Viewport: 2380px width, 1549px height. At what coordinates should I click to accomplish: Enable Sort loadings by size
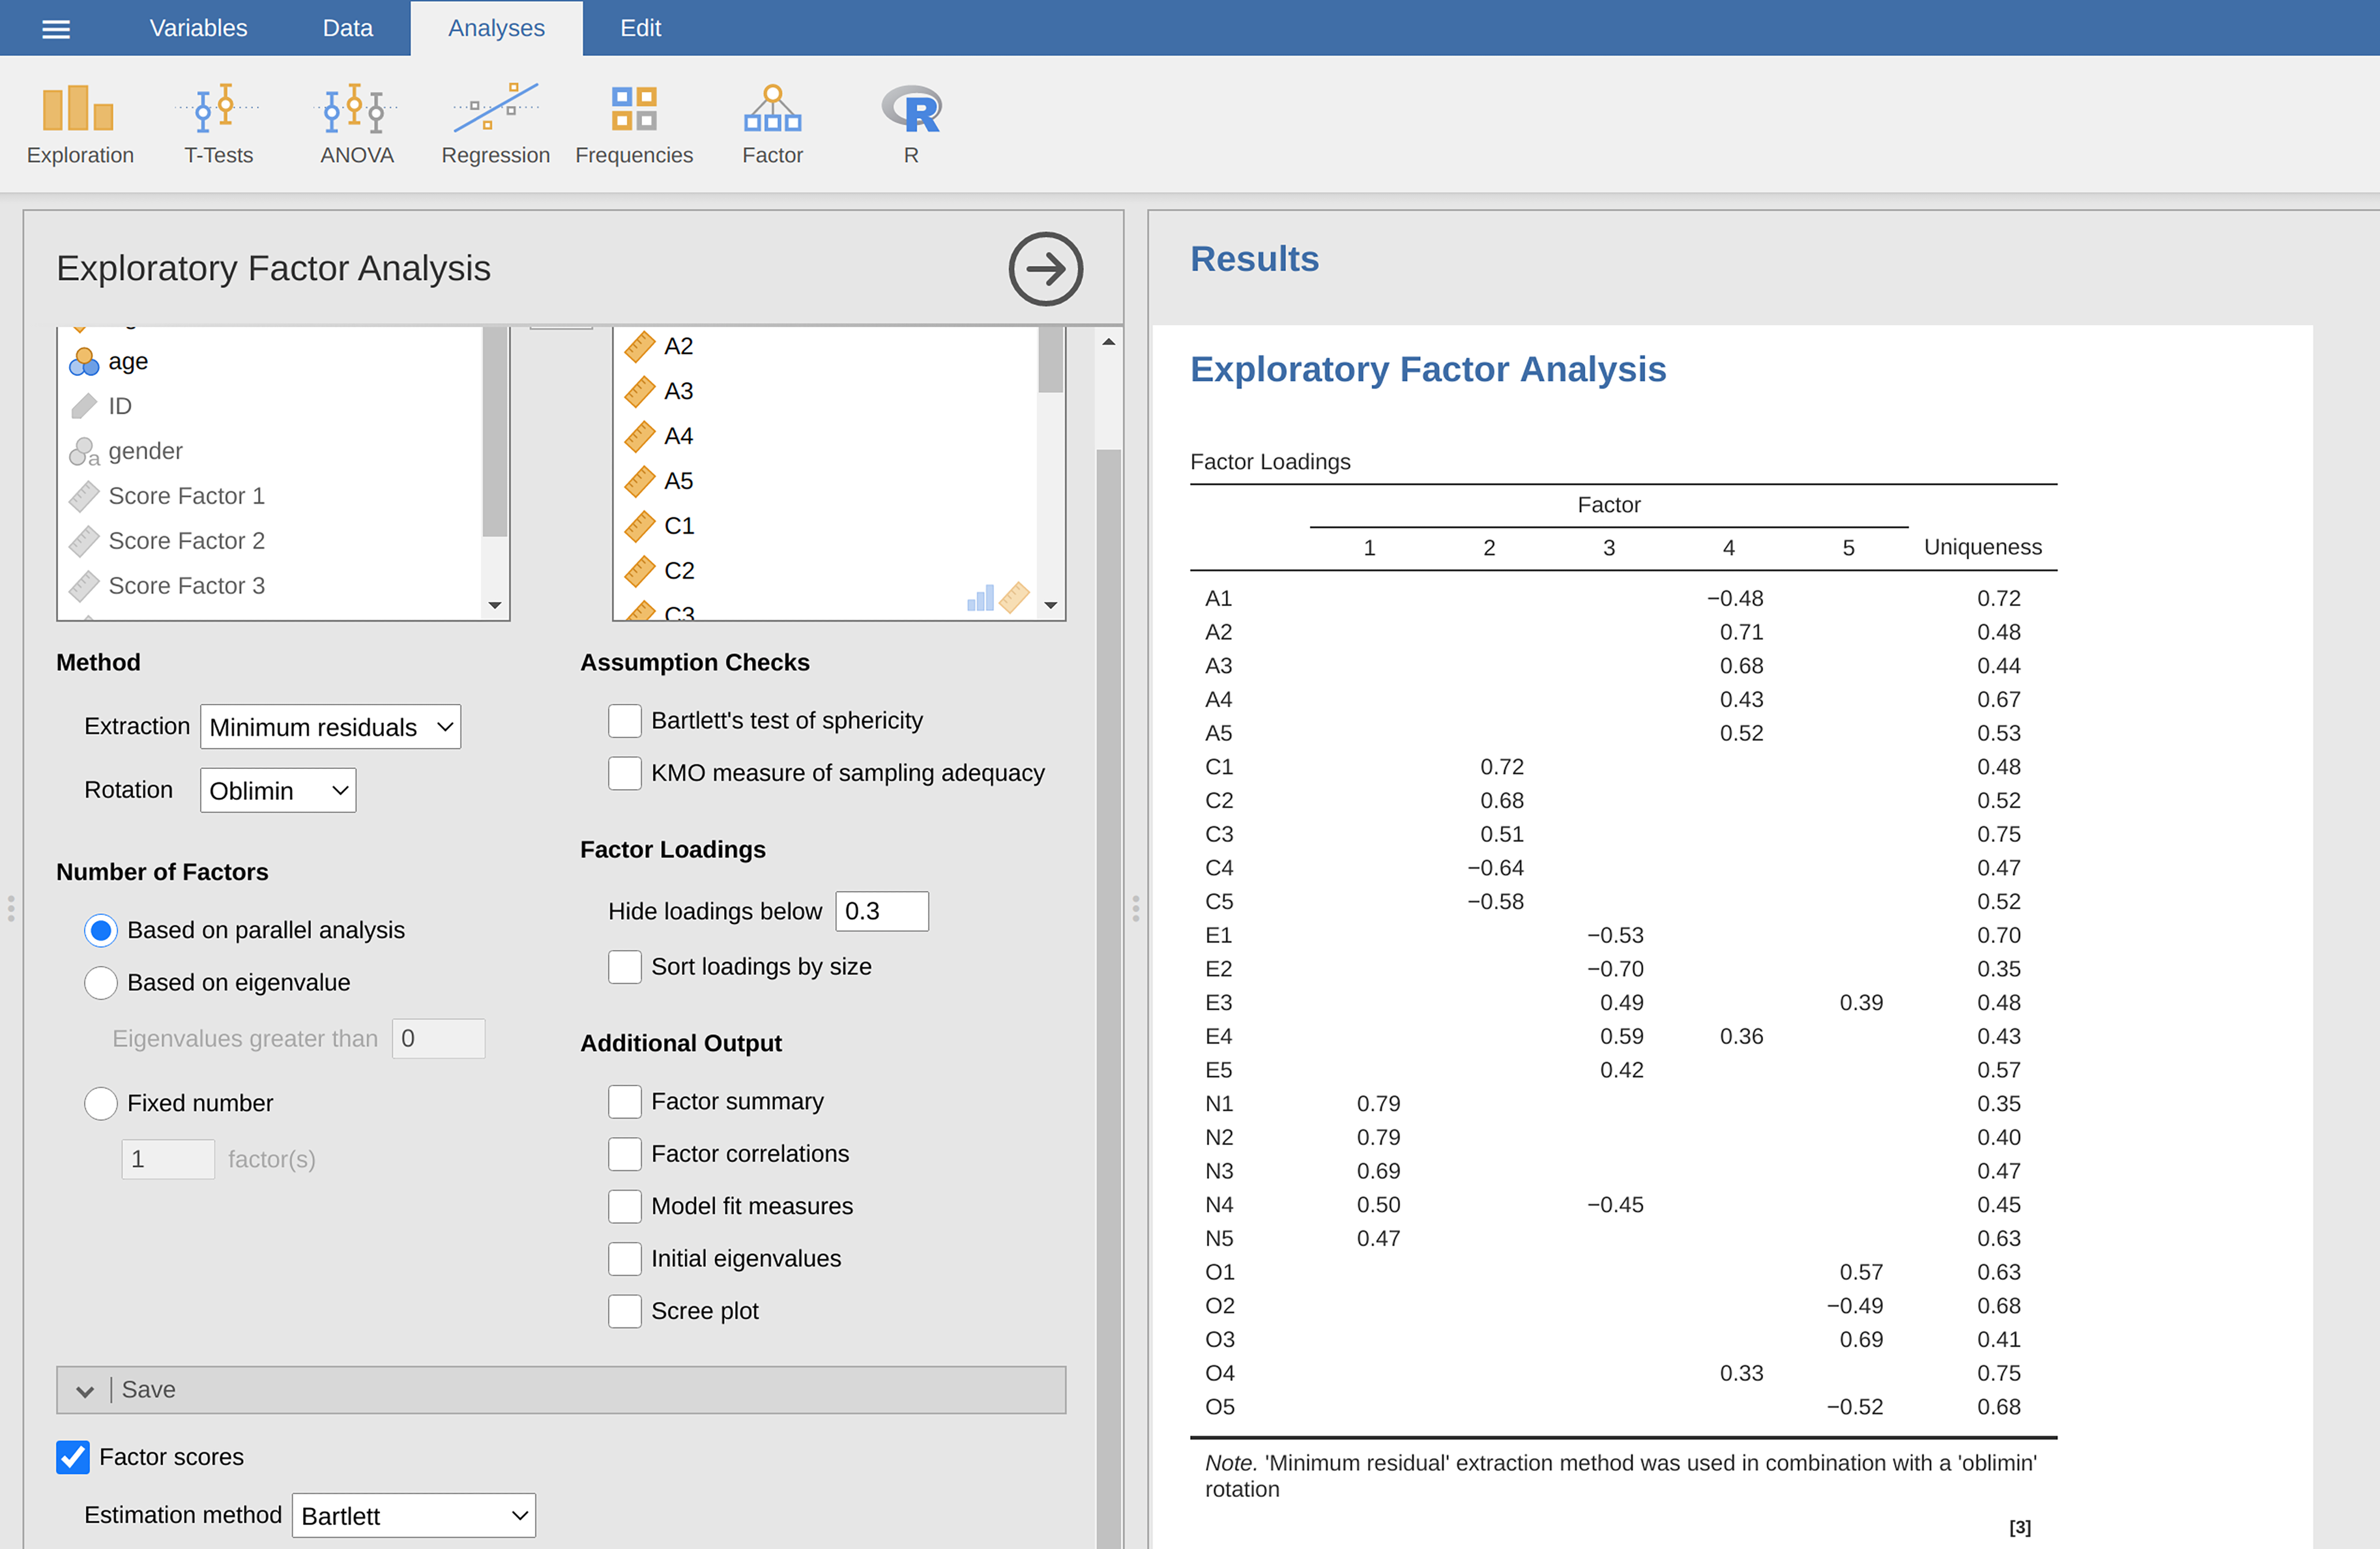(625, 967)
